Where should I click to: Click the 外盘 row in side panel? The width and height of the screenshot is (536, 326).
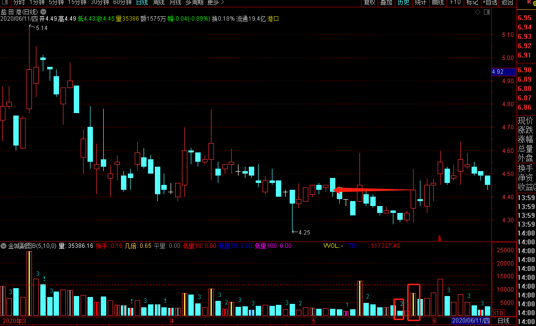pos(525,158)
